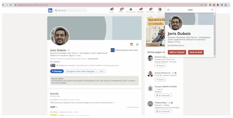Open the 237 relations link
This screenshot has height=118, width=233.
55,62
